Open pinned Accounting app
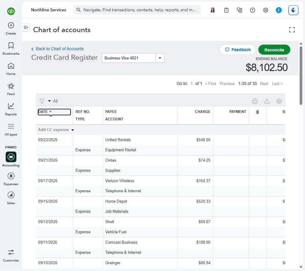The width and height of the screenshot is (305, 271). (x=11, y=159)
